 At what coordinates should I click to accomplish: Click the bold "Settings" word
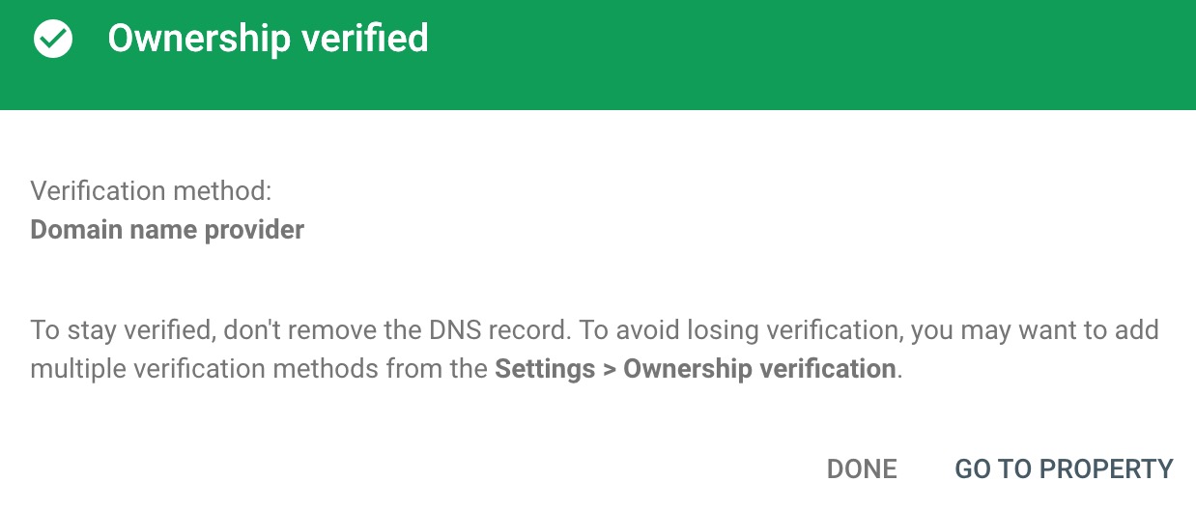[544, 369]
